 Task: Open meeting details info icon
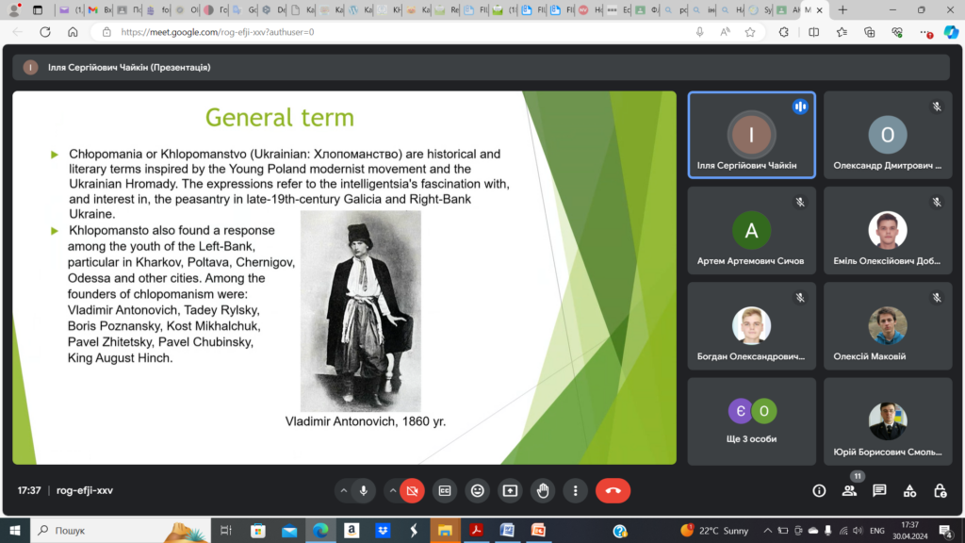819,490
